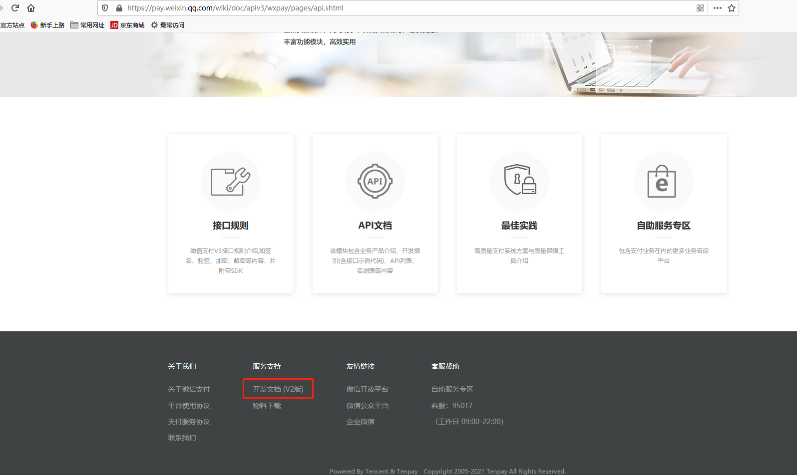This screenshot has height=475, width=797.
Task: Open 物料下载 footer link
Action: click(x=267, y=406)
